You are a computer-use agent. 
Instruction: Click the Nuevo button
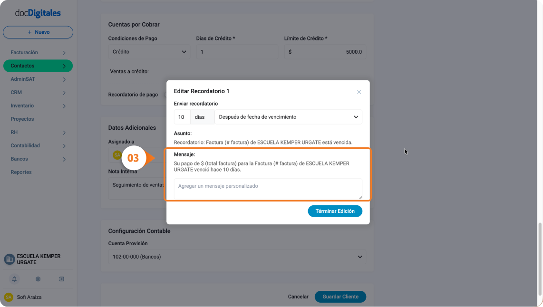(38, 32)
